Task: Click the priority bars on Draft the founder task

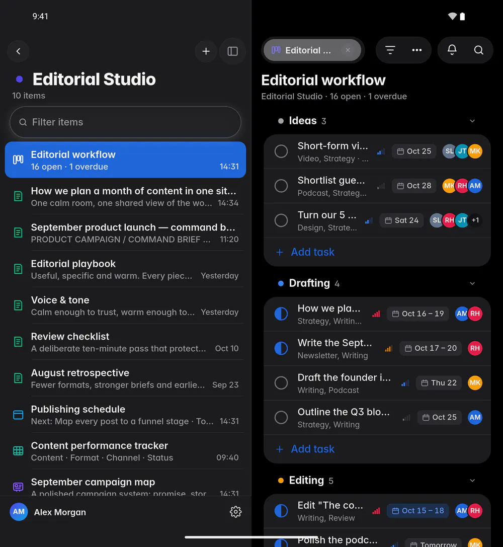Action: coord(405,383)
